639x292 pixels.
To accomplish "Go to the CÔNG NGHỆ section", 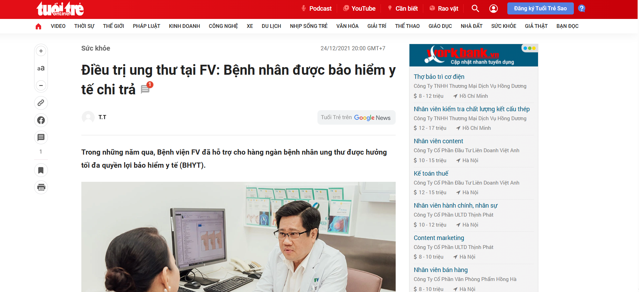I will click(x=223, y=26).
